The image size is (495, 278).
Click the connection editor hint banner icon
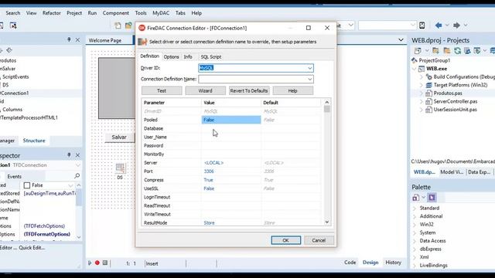(x=142, y=42)
